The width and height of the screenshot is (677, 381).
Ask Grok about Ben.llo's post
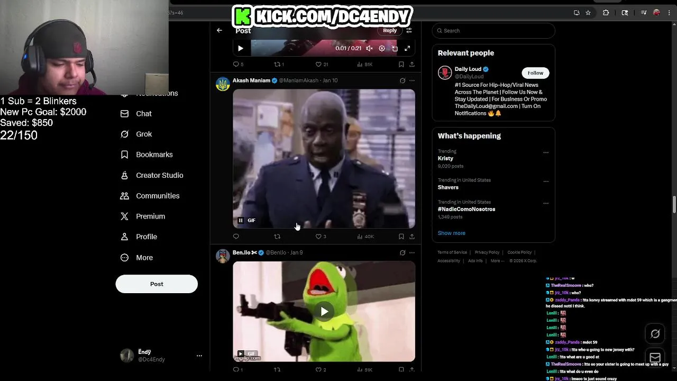tap(402, 252)
